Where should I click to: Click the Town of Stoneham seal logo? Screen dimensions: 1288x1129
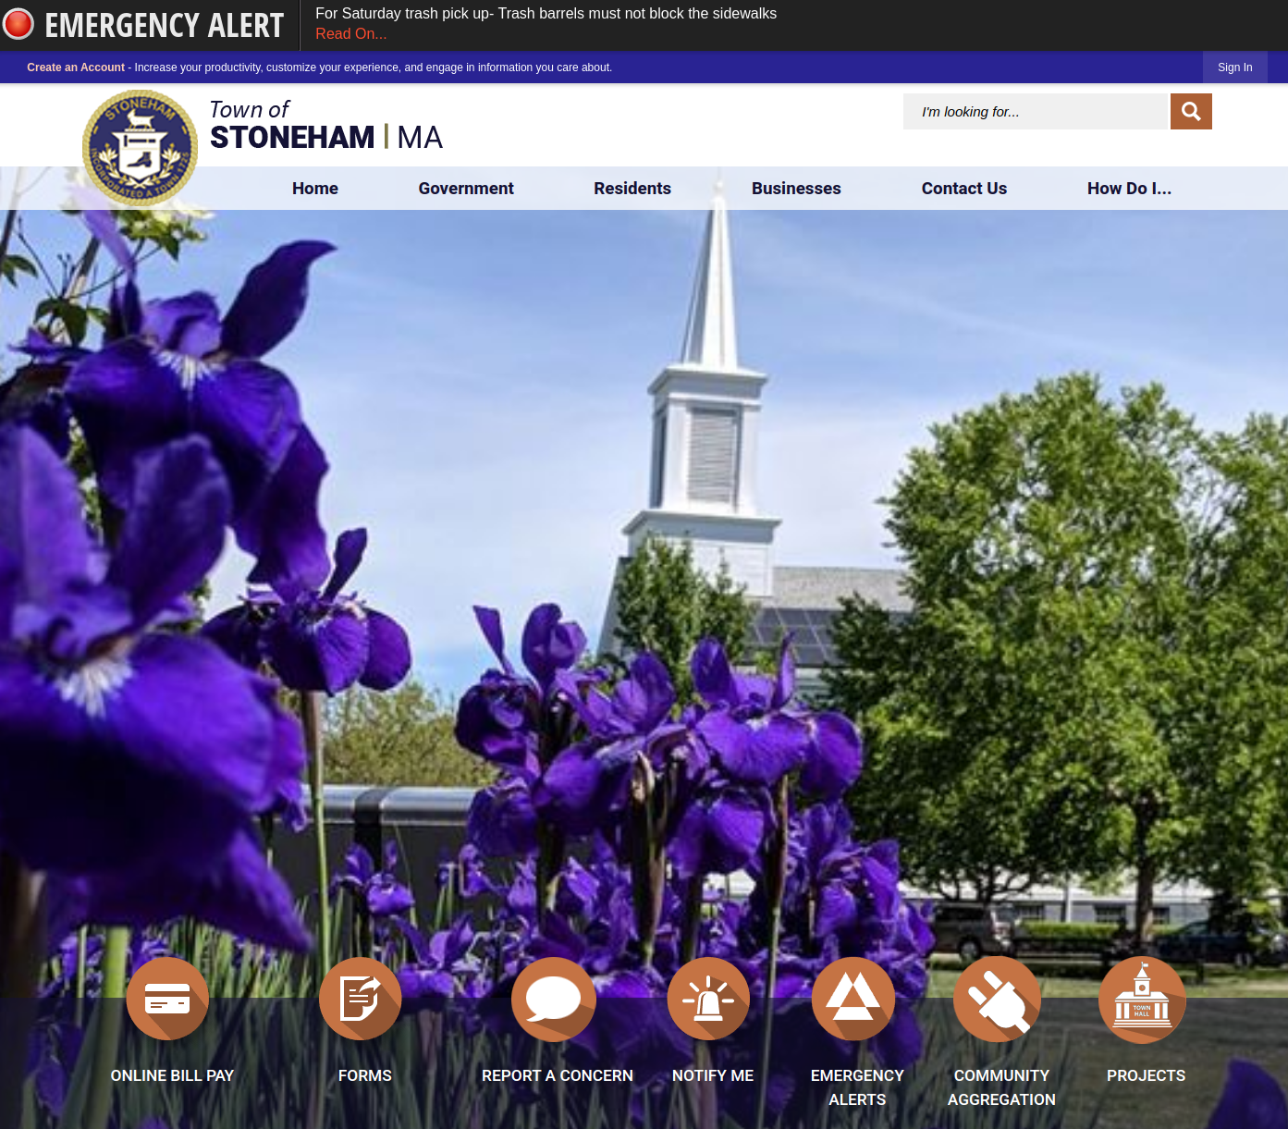140,148
